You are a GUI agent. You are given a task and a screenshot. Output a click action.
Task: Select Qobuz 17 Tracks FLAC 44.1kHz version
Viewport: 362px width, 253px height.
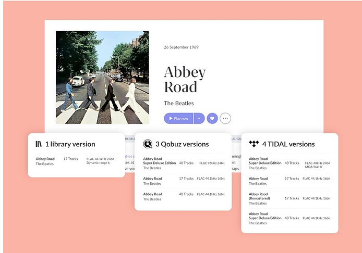click(184, 181)
